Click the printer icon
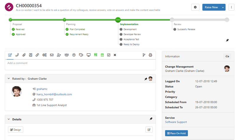The width and height of the screenshot is (236, 140). point(150,55)
